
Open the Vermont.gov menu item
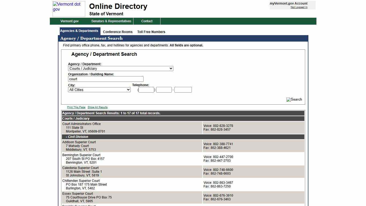pos(69,21)
